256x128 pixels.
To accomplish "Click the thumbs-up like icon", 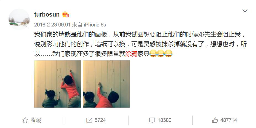I will pos(215,120).
